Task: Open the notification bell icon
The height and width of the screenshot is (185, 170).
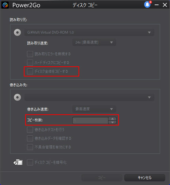Action: pos(148,5)
